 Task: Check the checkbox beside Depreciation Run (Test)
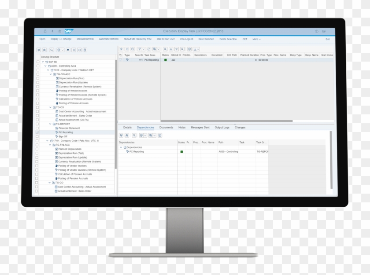click(x=38, y=78)
